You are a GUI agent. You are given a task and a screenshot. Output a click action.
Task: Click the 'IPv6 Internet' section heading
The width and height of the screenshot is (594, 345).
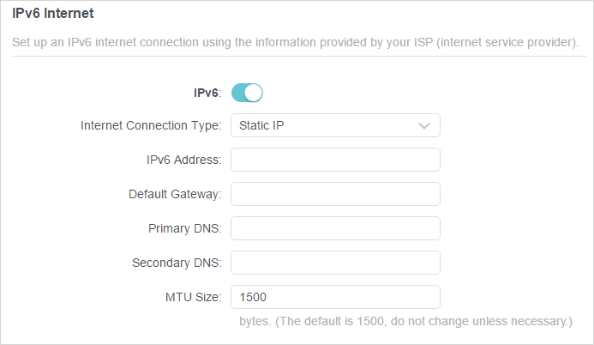52,13
